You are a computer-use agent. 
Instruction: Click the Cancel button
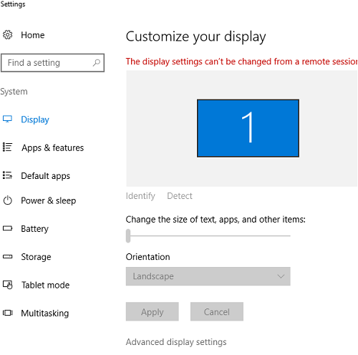click(x=217, y=311)
